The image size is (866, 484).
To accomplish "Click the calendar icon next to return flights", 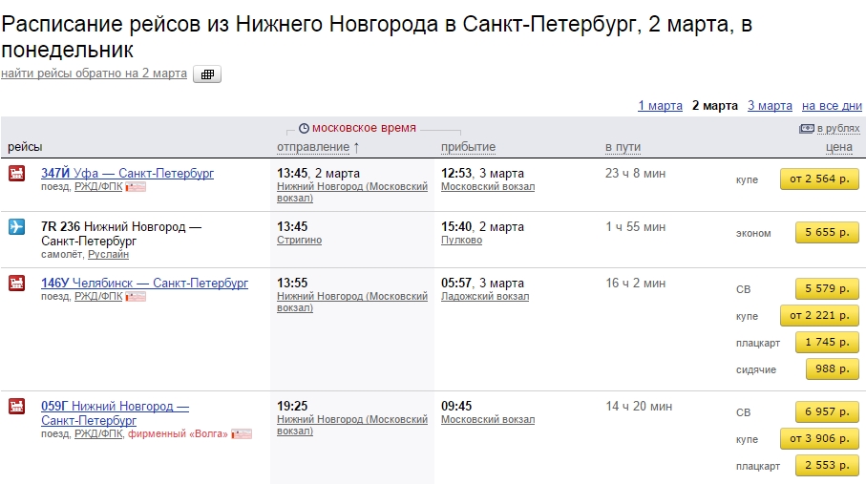I will click(x=206, y=74).
